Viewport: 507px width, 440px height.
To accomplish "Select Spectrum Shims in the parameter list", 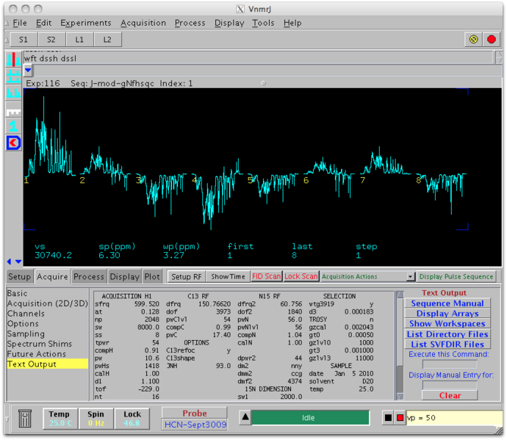I will coord(37,344).
